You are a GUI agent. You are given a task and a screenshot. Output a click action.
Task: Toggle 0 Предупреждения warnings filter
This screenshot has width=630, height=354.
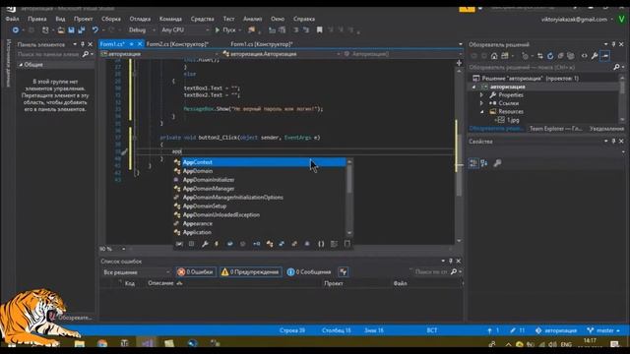[251, 272]
